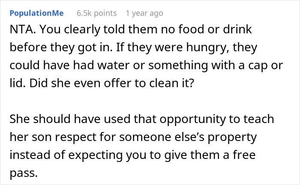The height and width of the screenshot is (185, 300).
Task: Click the word hungry in the comment
Action: [x=207, y=48]
